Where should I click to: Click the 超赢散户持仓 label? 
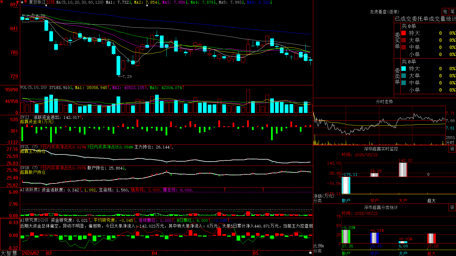[x=33, y=172]
